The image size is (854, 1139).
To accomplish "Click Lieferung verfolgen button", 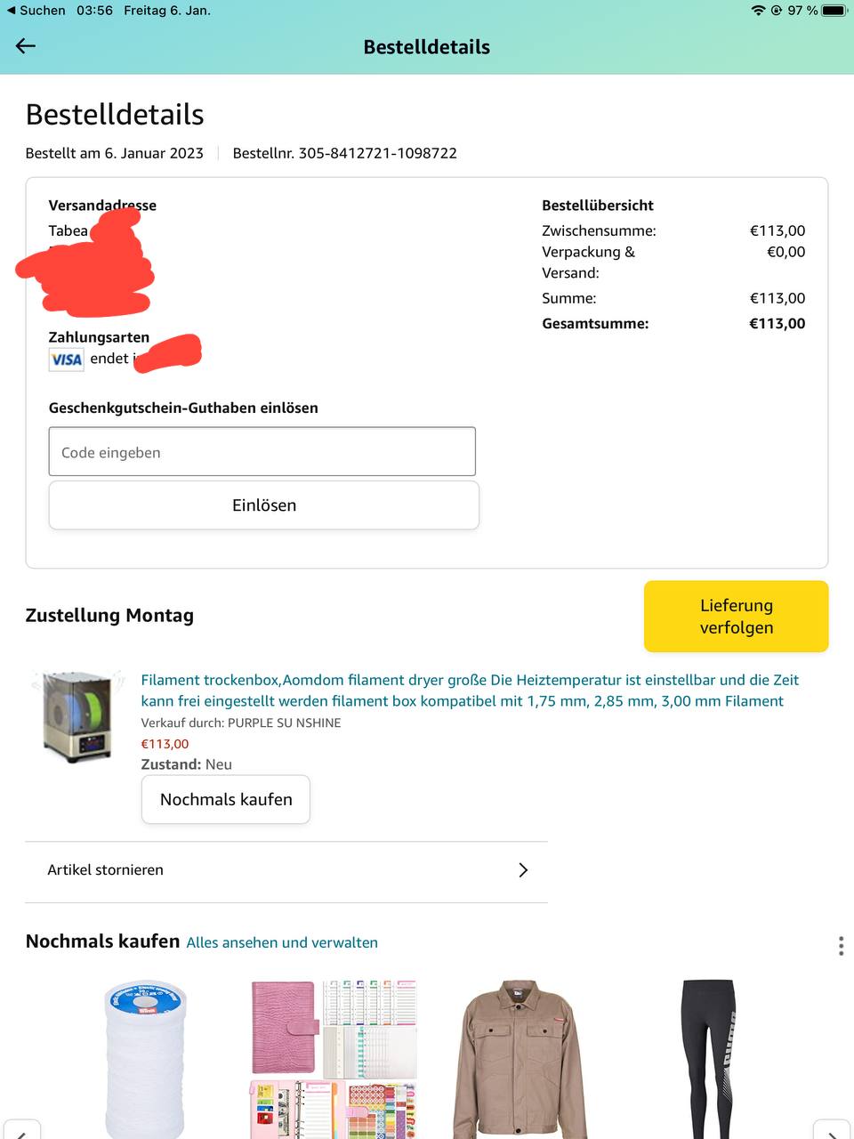I will 737,617.
